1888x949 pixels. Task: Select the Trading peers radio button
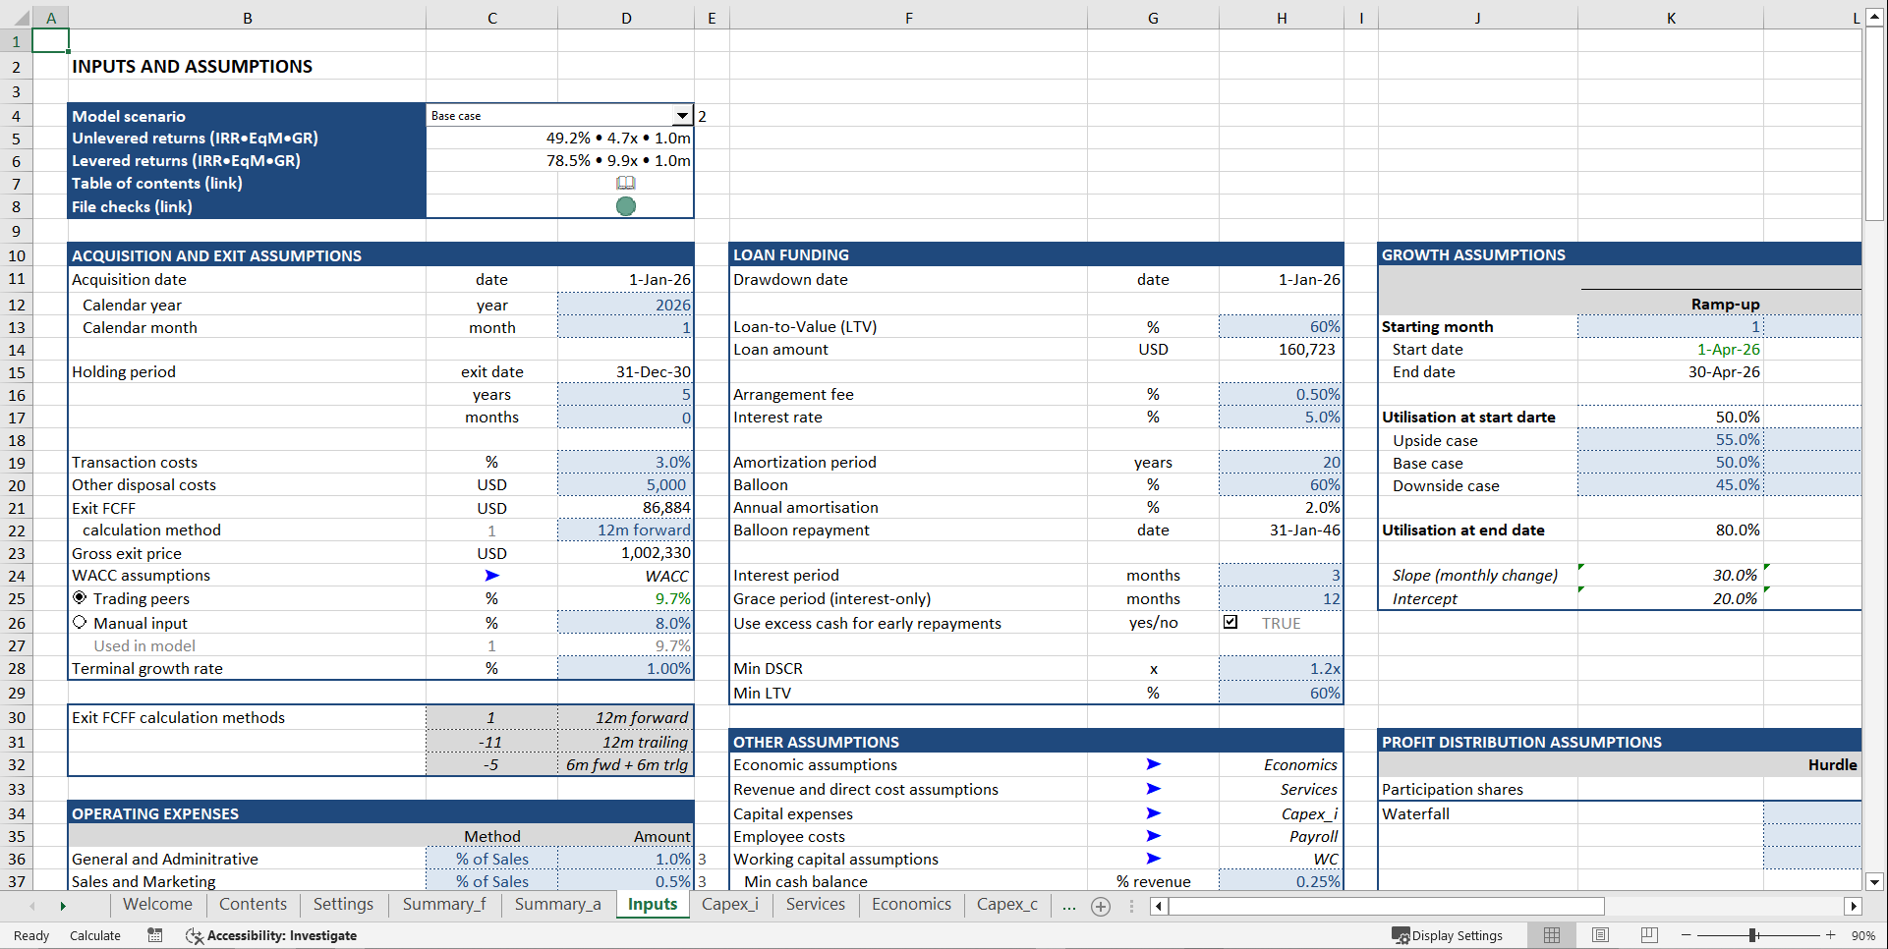pos(80,596)
